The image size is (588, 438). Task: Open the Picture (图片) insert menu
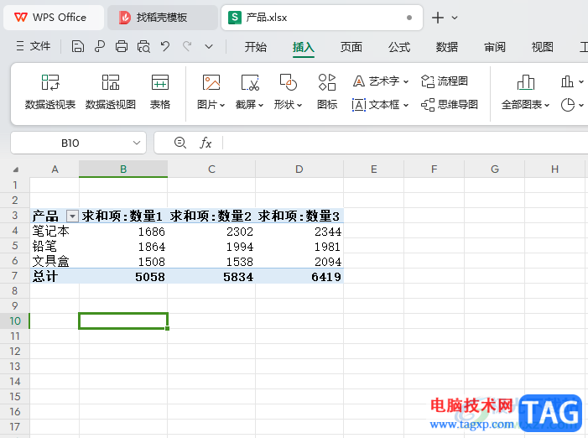point(211,92)
